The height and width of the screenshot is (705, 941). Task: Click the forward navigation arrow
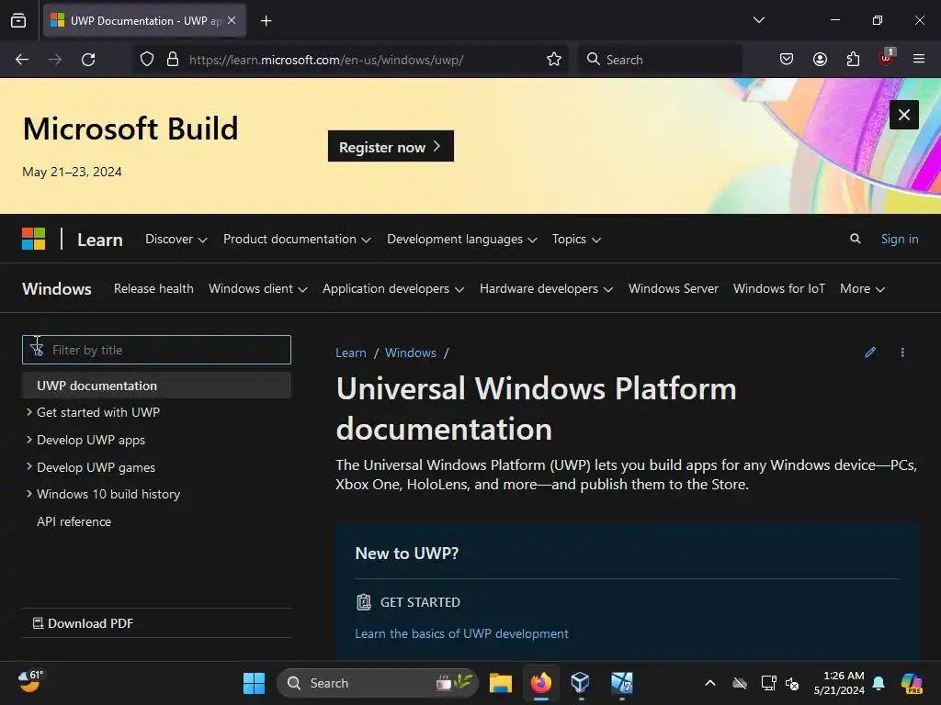point(55,60)
